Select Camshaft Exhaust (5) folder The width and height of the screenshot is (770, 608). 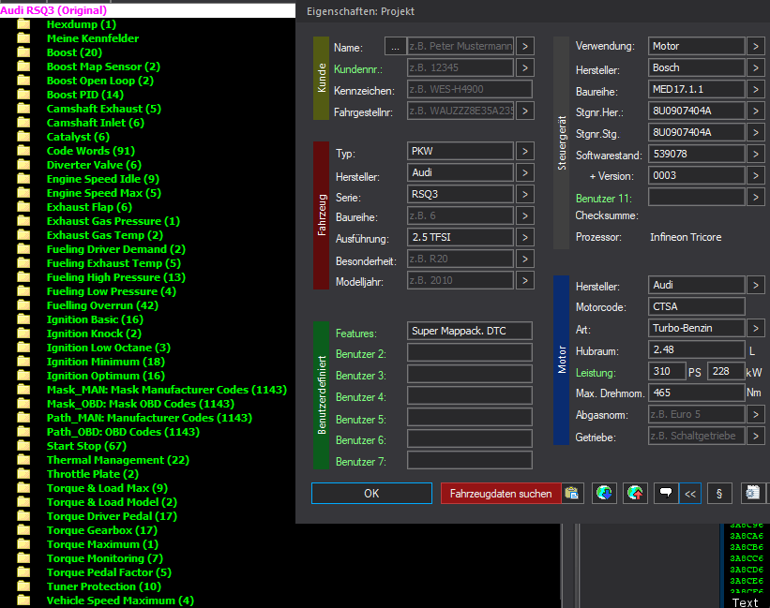coord(104,109)
